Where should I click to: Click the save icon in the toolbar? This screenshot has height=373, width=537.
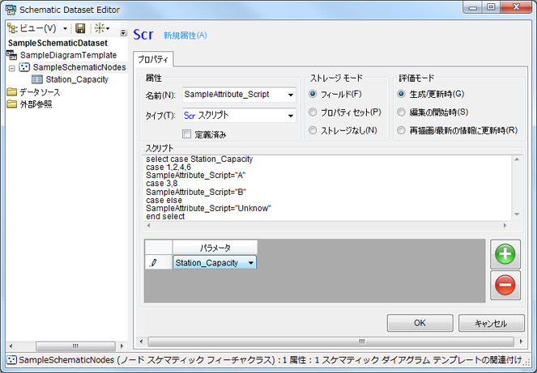pos(80,28)
